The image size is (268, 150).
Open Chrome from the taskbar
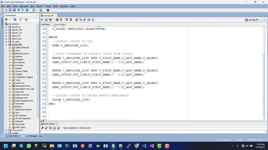[137, 146]
